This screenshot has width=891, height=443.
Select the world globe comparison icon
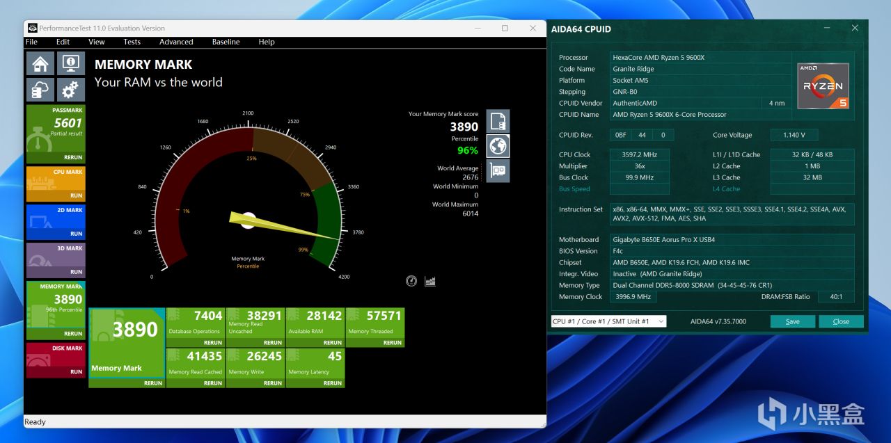(498, 146)
